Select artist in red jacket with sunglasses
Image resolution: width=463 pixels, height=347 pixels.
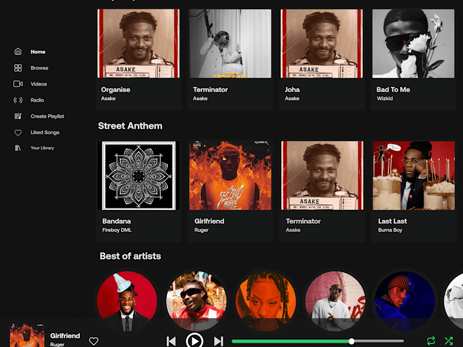[196, 301]
